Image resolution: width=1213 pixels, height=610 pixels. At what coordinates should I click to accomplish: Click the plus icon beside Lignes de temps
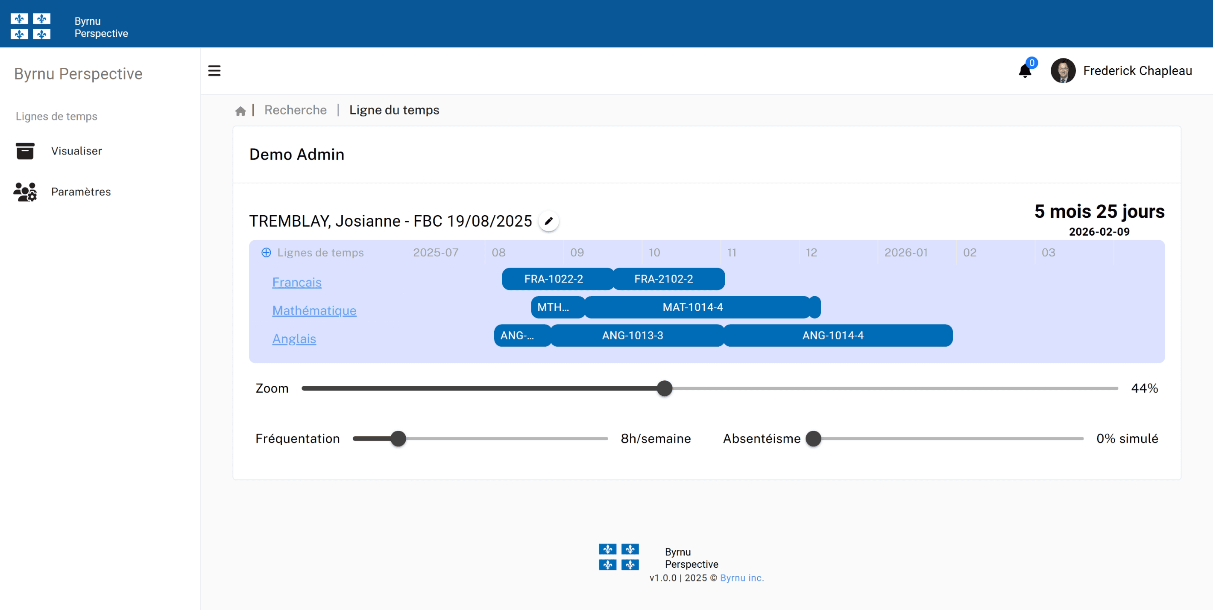click(x=266, y=253)
